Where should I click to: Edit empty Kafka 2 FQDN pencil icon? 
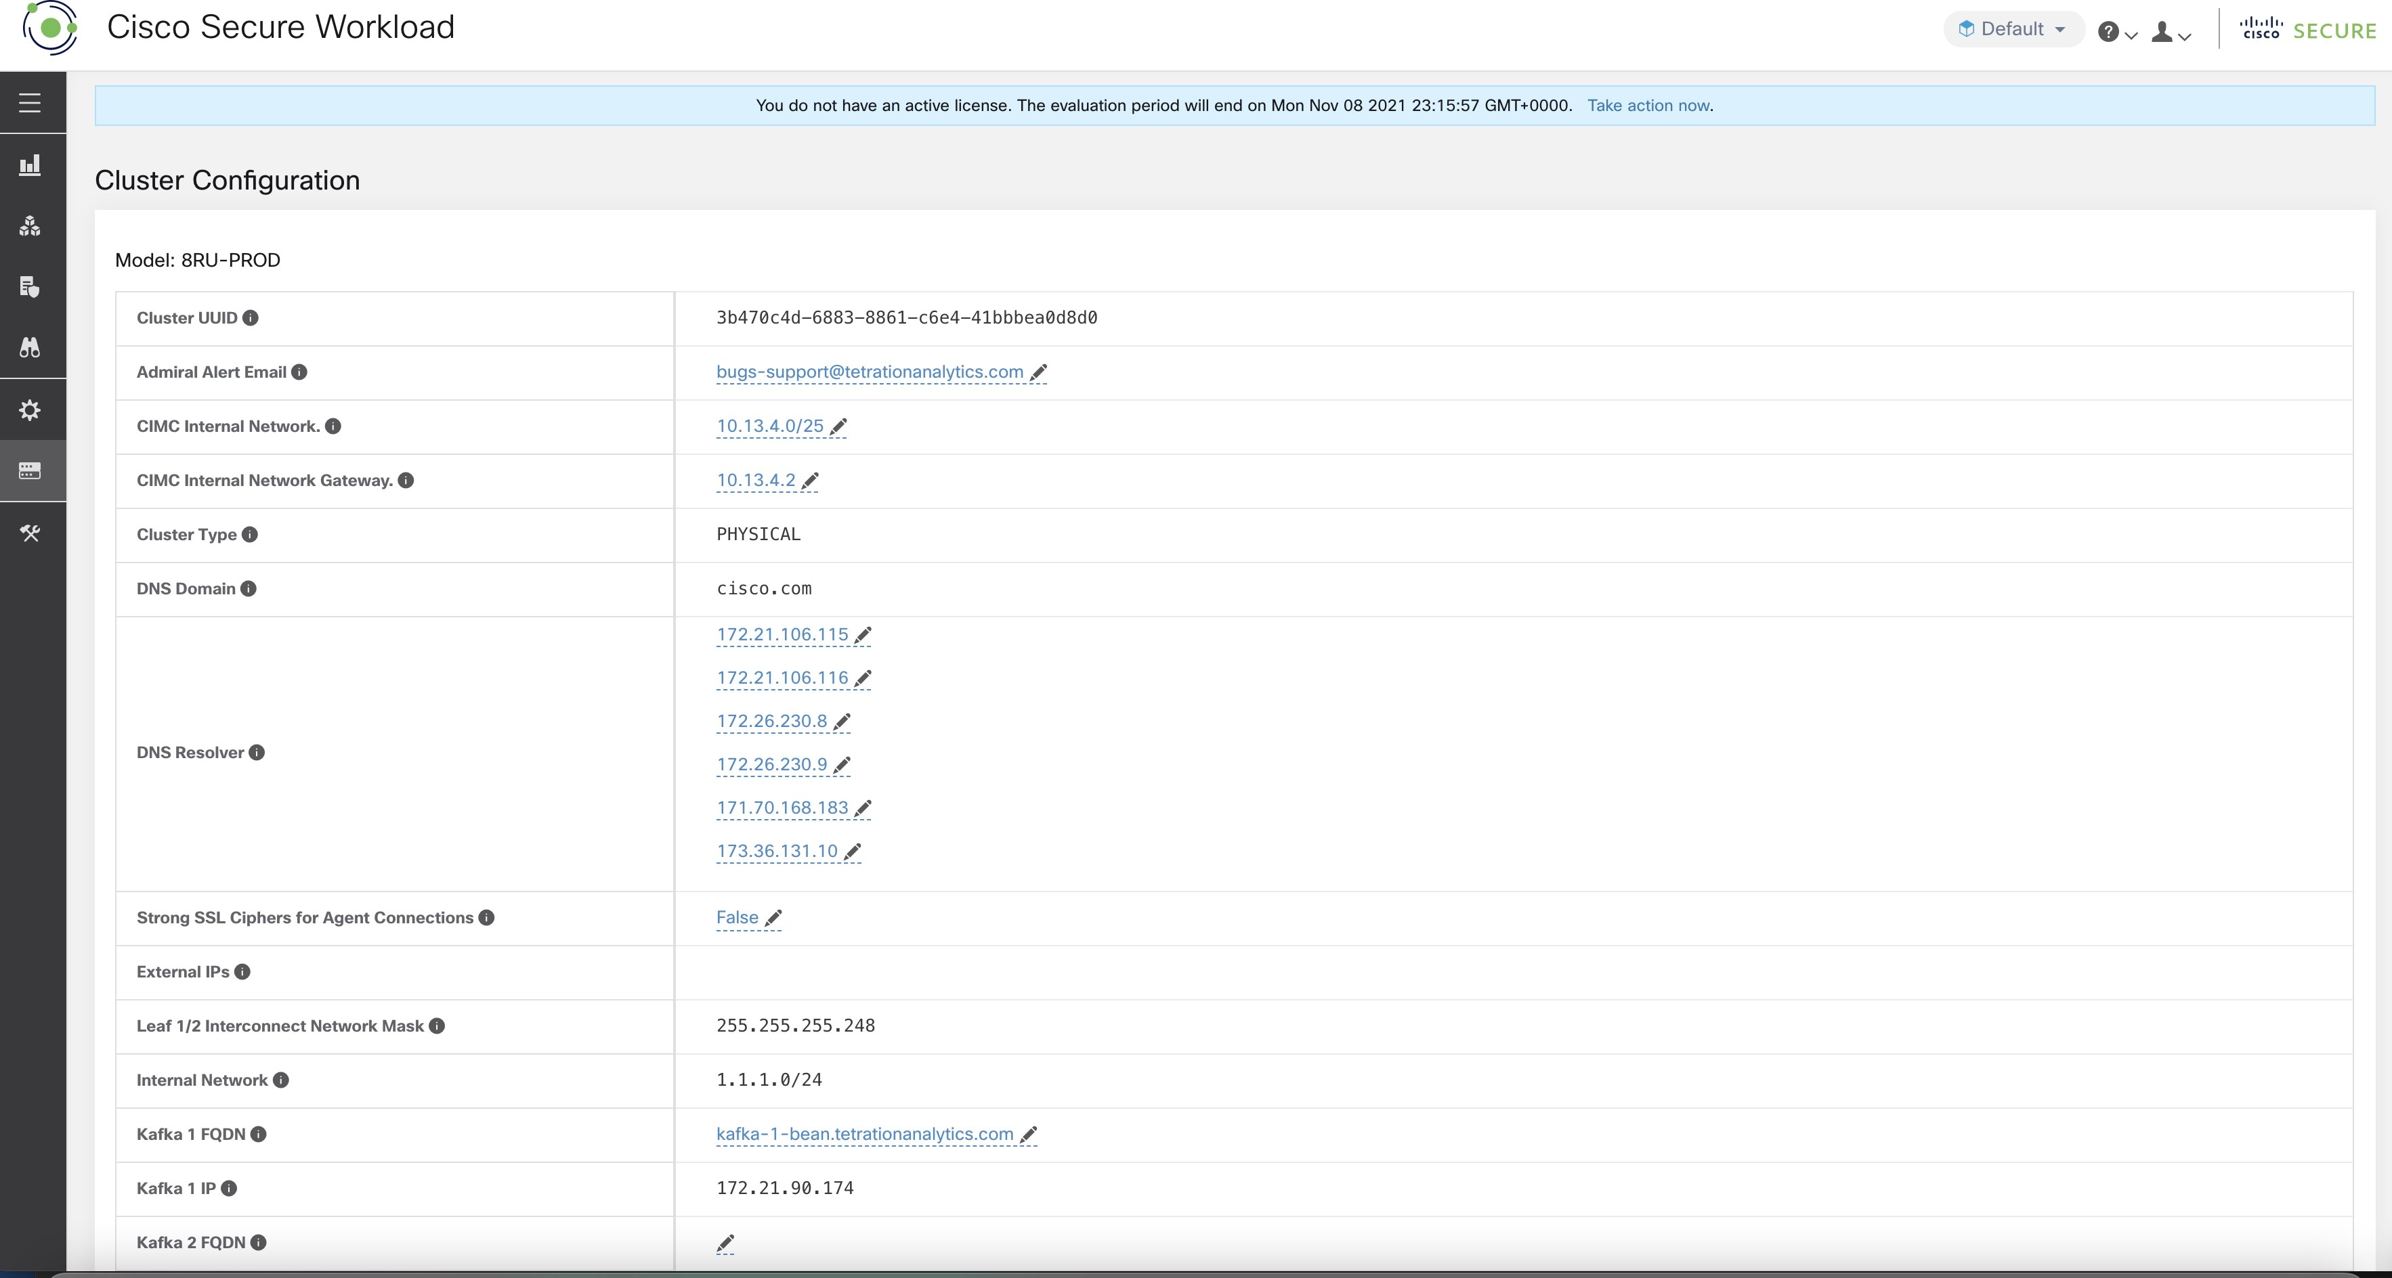(x=726, y=1243)
